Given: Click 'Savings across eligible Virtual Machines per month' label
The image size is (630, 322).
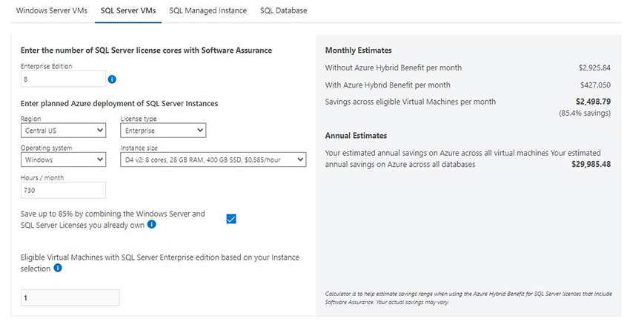Looking at the screenshot, I should pyautogui.click(x=410, y=102).
